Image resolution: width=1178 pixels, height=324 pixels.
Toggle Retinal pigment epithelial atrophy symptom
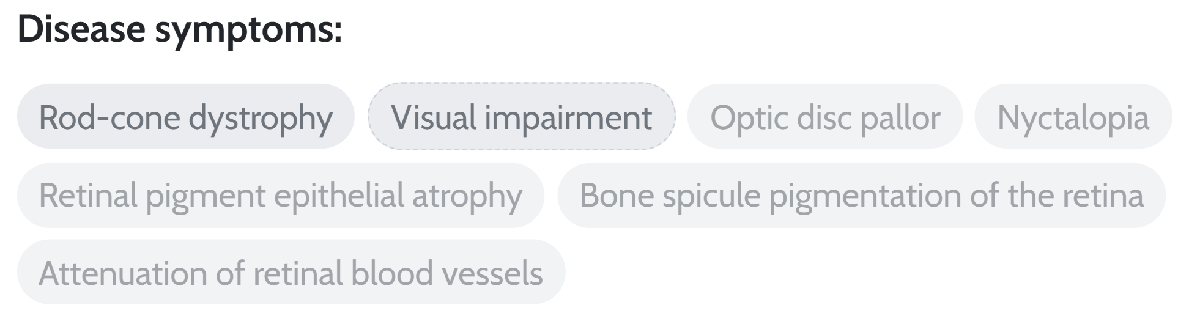click(x=280, y=196)
